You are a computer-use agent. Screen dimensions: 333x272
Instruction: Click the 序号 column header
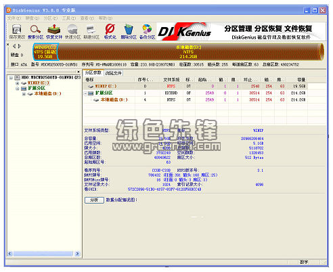tap(146, 80)
